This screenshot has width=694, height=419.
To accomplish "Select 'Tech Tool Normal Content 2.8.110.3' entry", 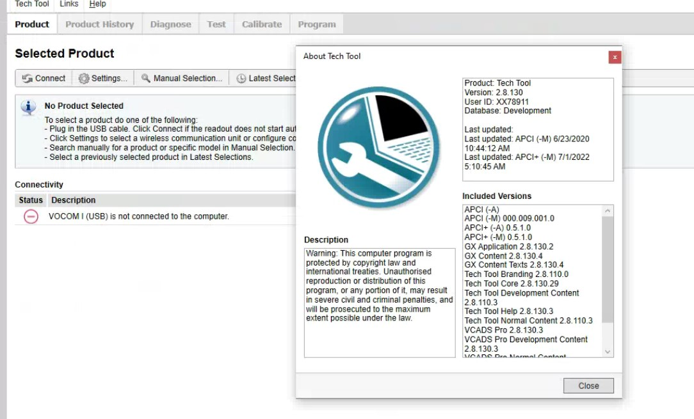I will 528,320.
